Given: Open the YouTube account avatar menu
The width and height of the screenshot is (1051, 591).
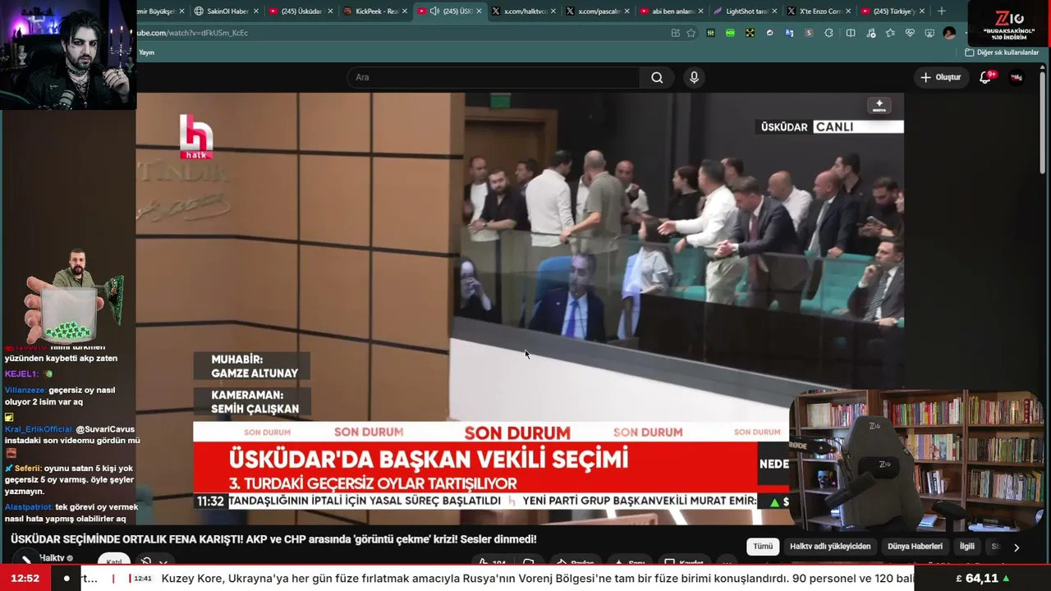Looking at the screenshot, I should click(1016, 77).
